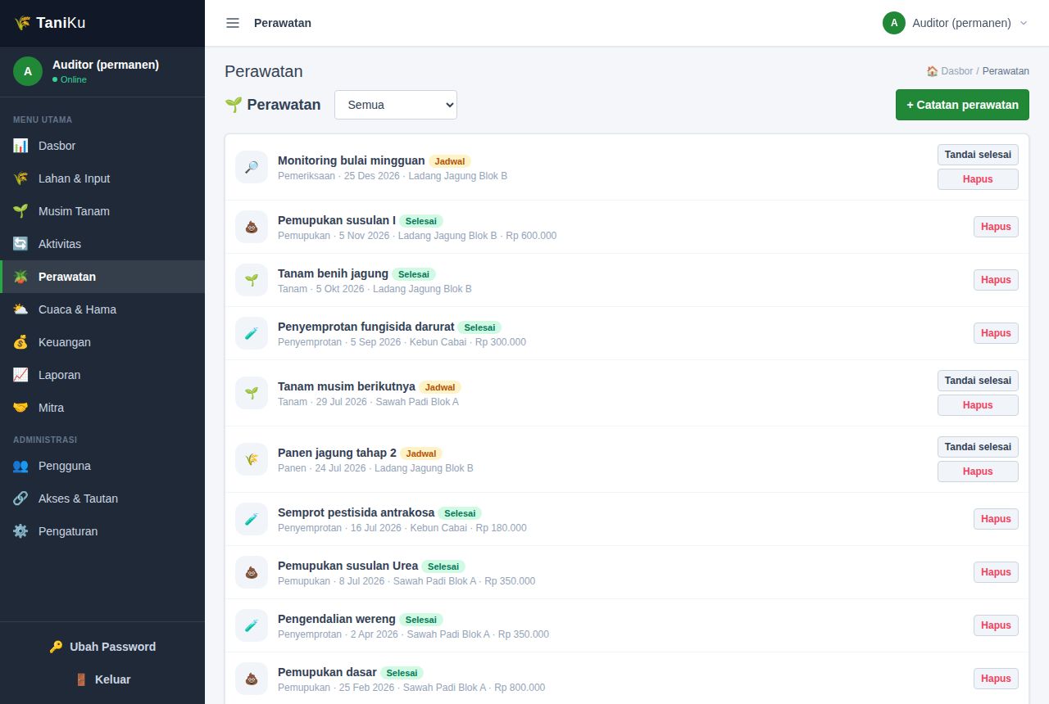Click the wheat icon beside Panen jagung tahap 2

[x=252, y=459]
